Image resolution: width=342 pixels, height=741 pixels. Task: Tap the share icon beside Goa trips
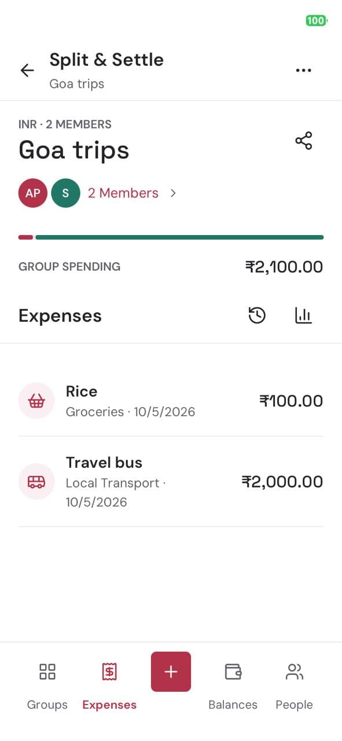tap(304, 141)
